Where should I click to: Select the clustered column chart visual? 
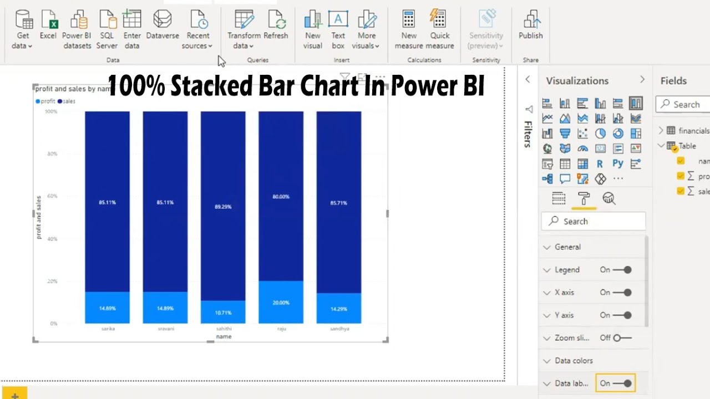[600, 104]
